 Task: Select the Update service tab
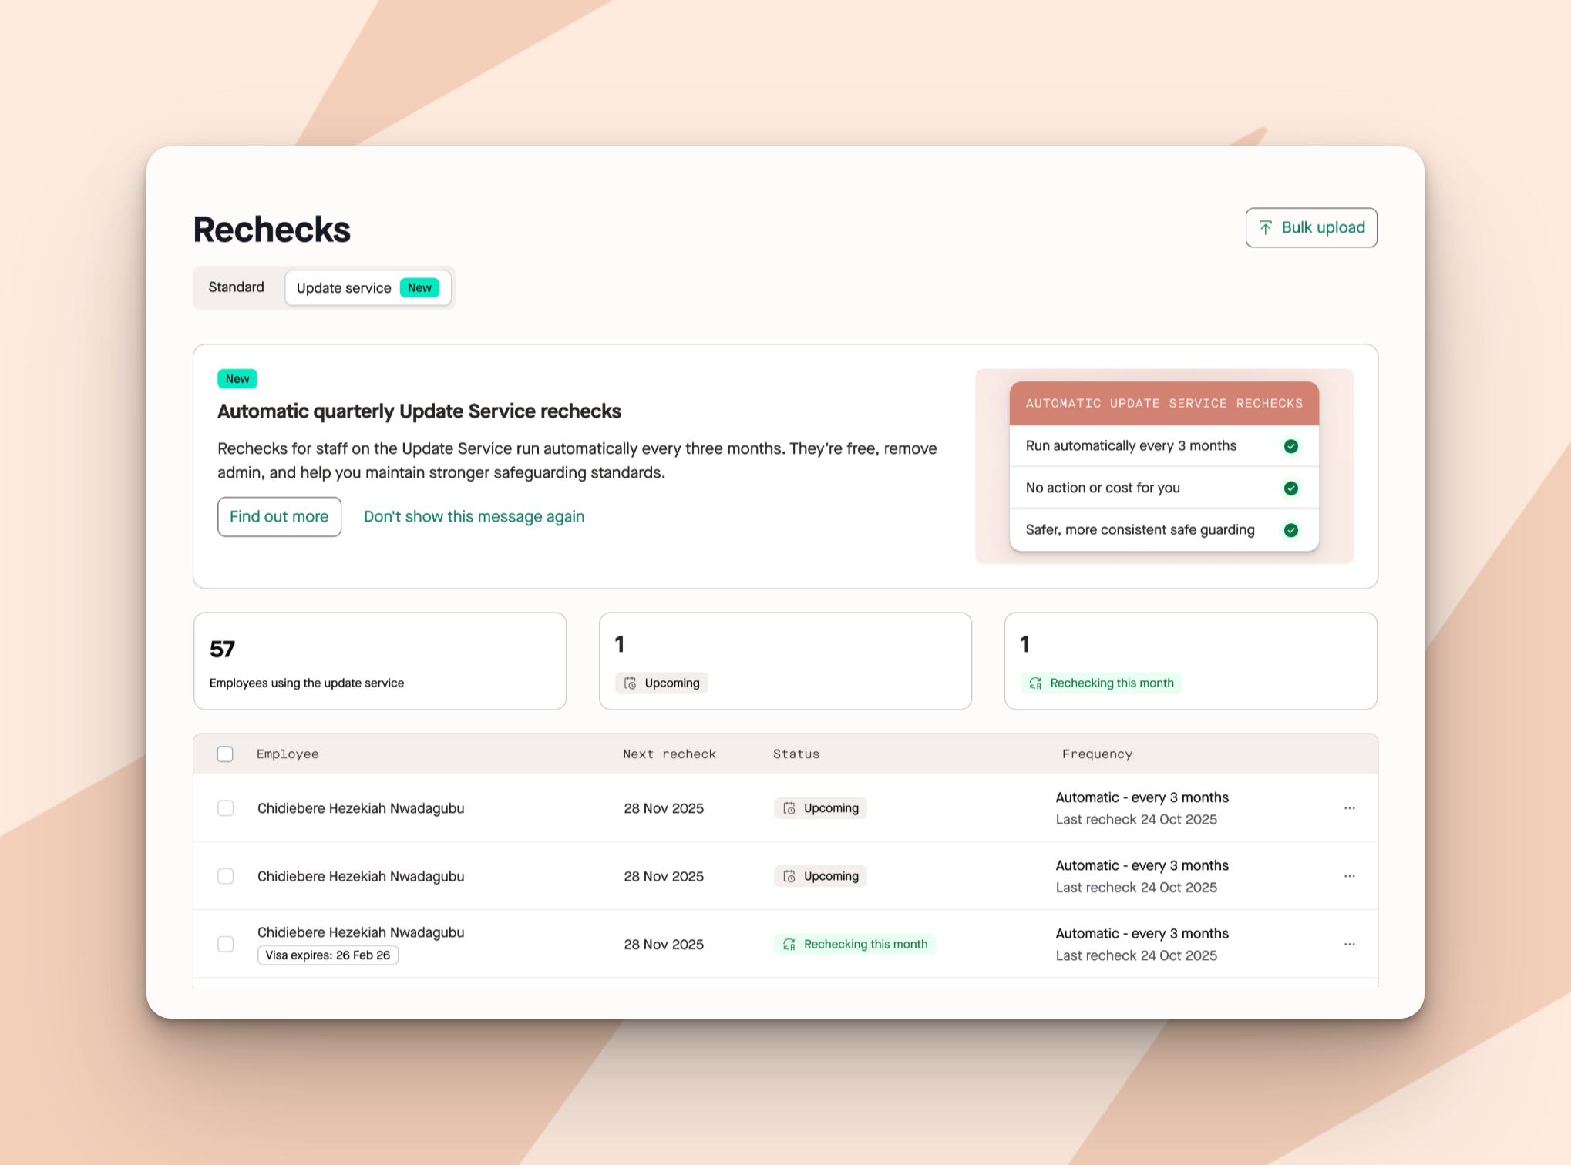pyautogui.click(x=368, y=287)
